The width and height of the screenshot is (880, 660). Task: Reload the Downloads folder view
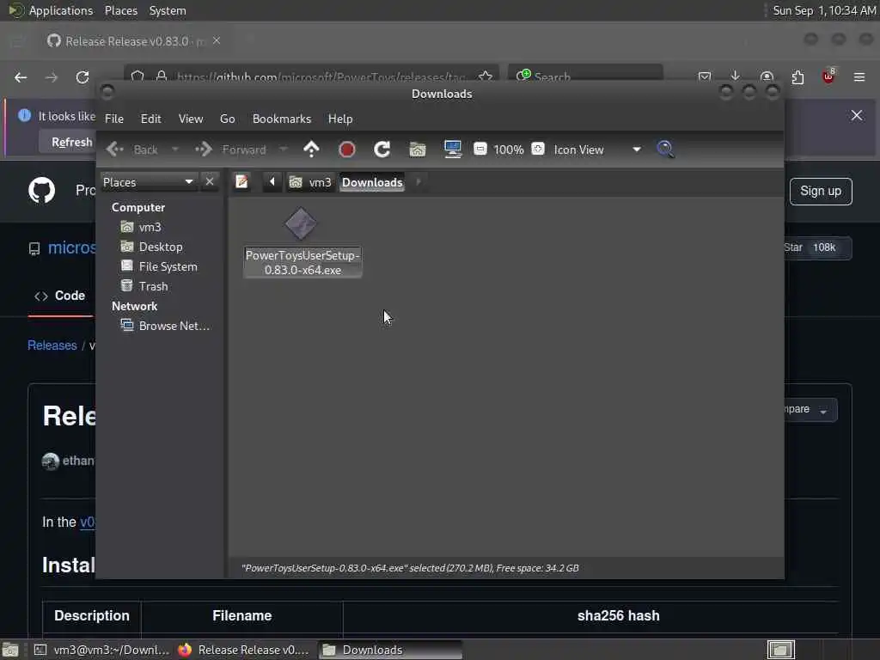[x=382, y=150]
